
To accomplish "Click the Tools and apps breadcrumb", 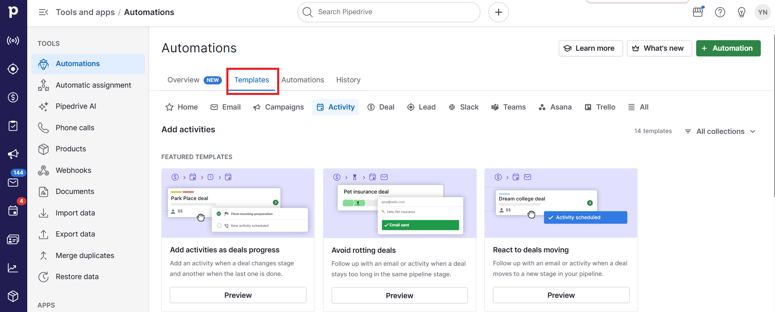I will click(x=85, y=12).
